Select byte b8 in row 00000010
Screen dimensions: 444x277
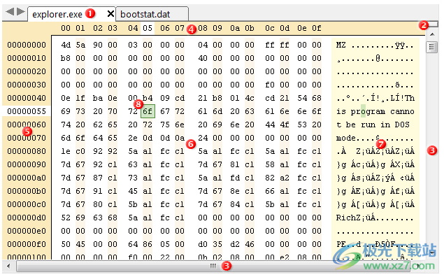(x=66, y=58)
